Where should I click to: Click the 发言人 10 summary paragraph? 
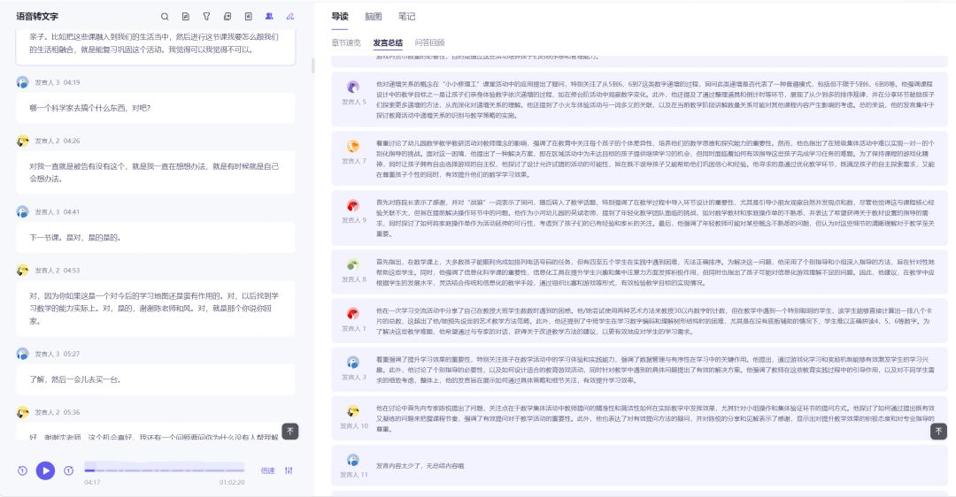[655, 418]
